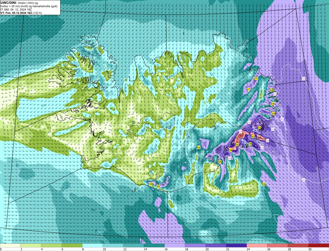
Task: Click the 'UWC/DINI' title in the info box
Action: coord(8,3)
